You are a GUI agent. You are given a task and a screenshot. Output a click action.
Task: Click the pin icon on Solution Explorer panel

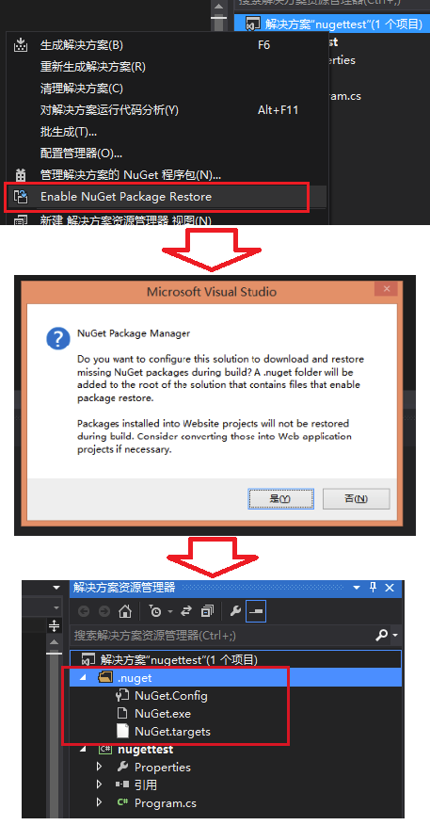374,587
